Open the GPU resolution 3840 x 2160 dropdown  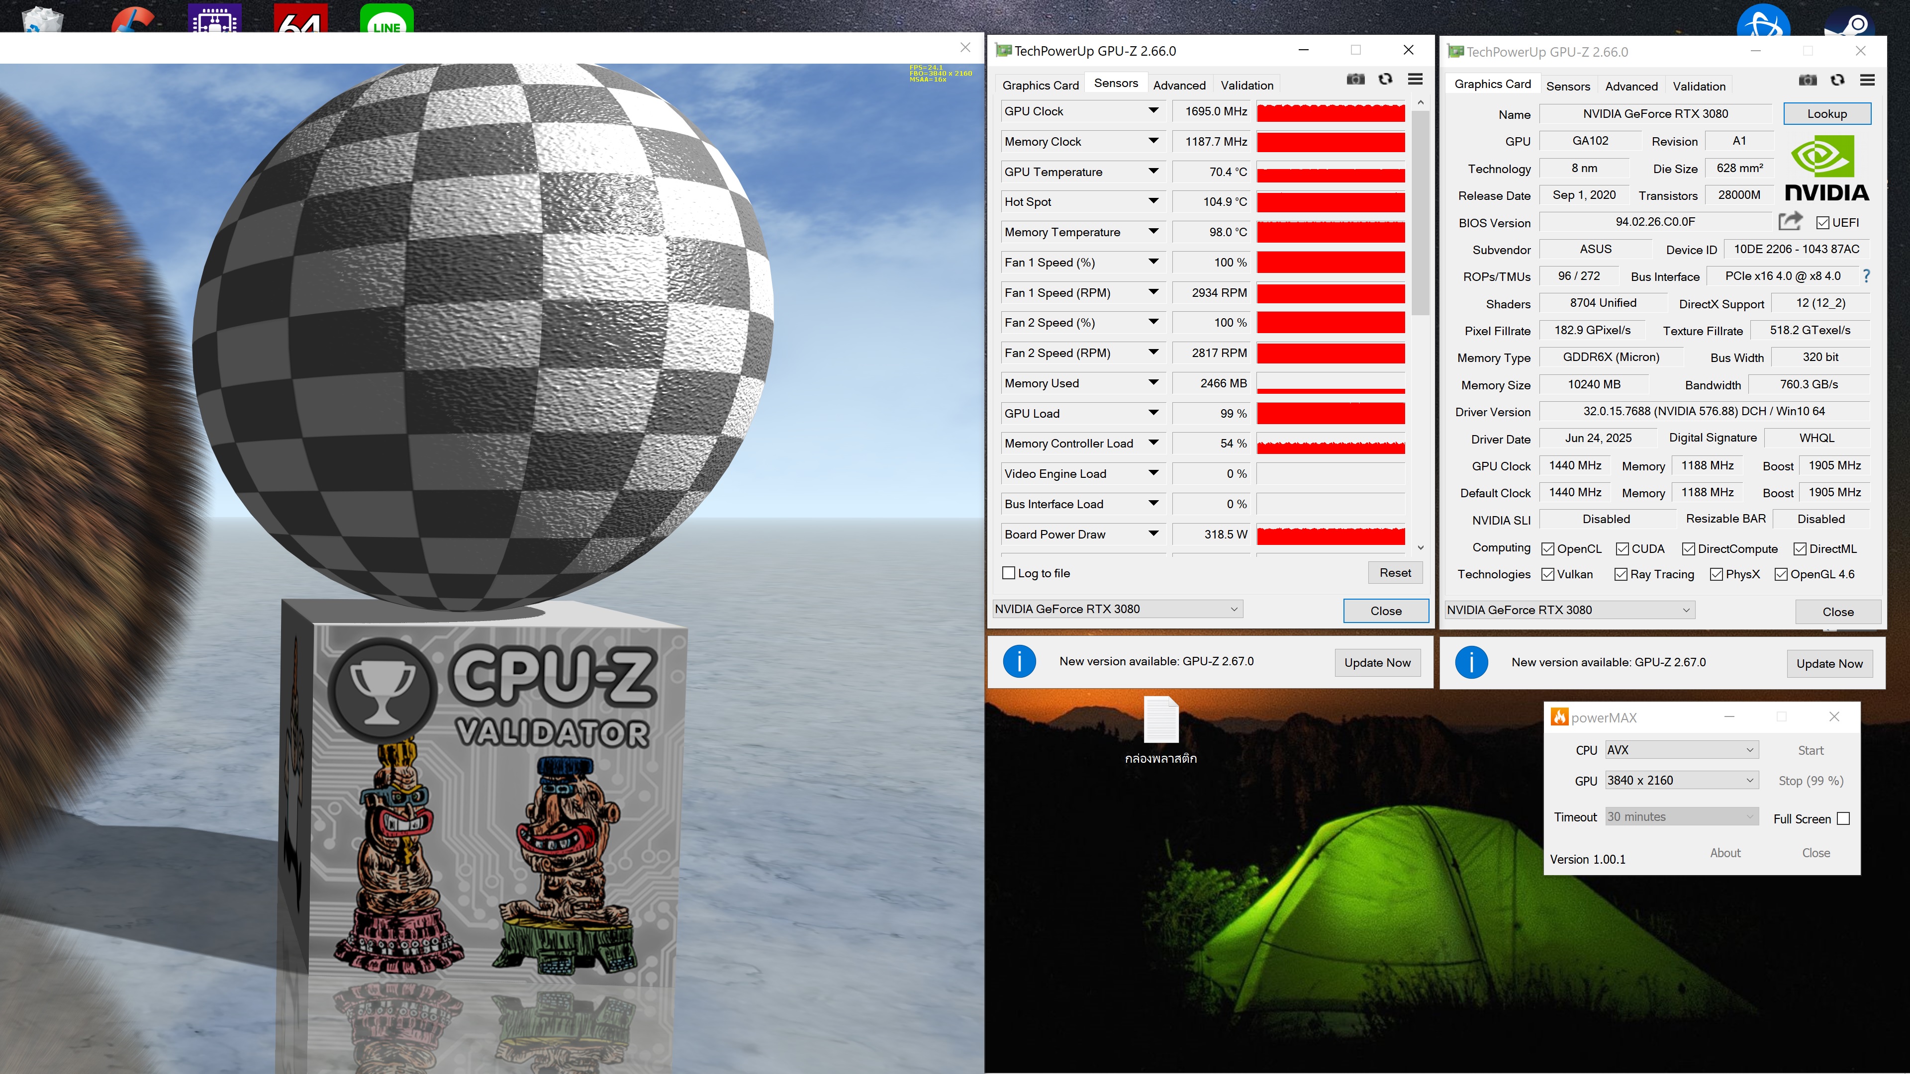(x=1679, y=781)
